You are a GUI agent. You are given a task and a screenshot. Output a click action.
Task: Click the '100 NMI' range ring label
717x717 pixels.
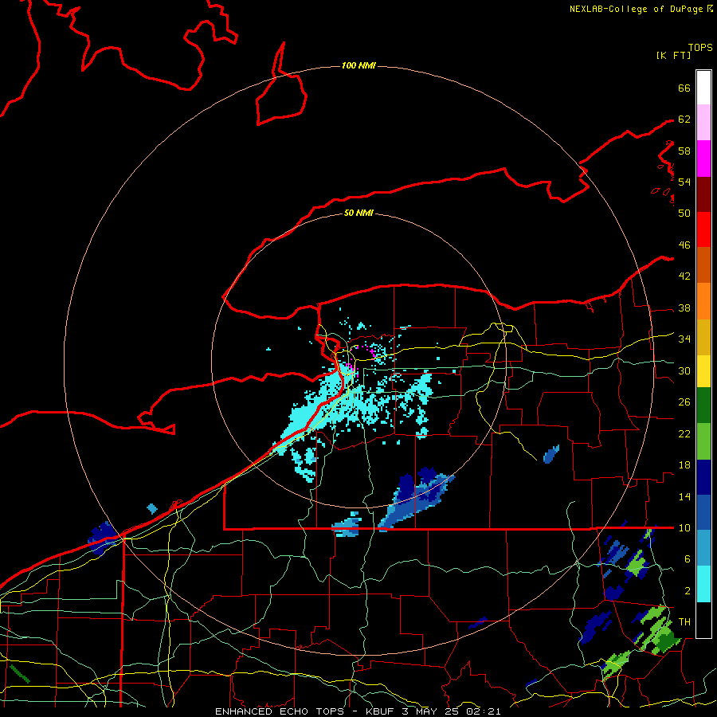tap(359, 66)
